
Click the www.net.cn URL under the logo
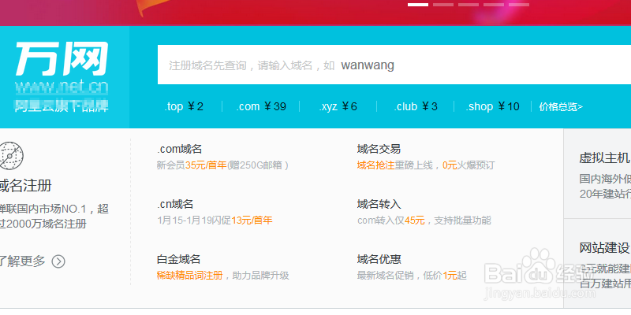click(x=62, y=87)
